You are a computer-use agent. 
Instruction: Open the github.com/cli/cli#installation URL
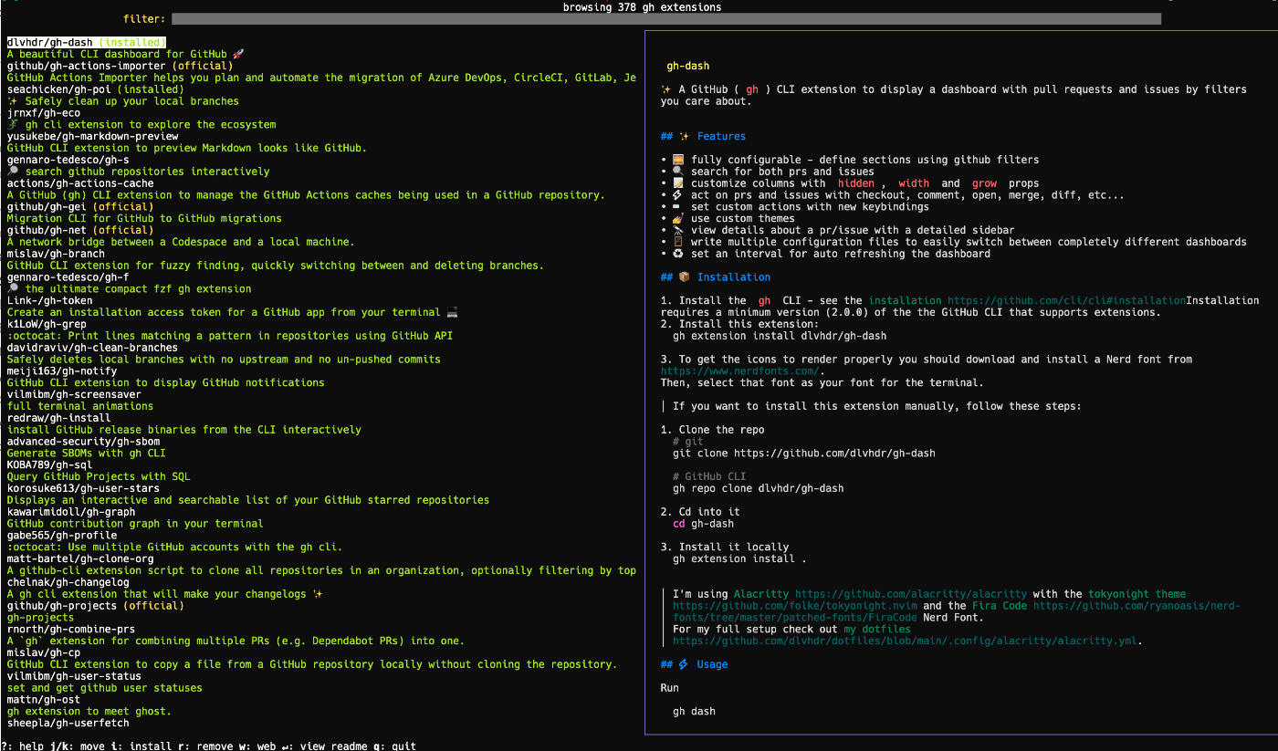[1066, 300]
